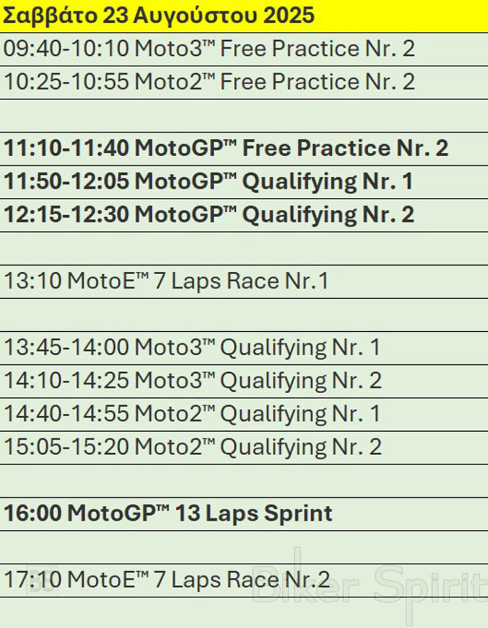Image resolution: width=488 pixels, height=628 pixels.
Task: Select the Moto3 Qualifying Nr. 2 row
Action: [x=193, y=381]
